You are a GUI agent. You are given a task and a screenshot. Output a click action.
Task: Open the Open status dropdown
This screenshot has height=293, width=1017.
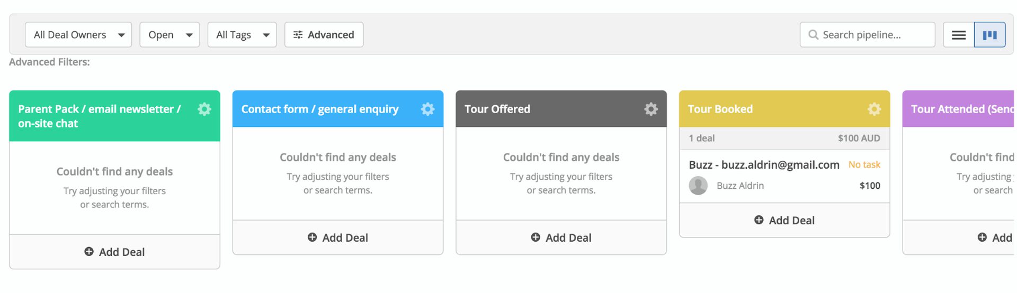tap(169, 35)
